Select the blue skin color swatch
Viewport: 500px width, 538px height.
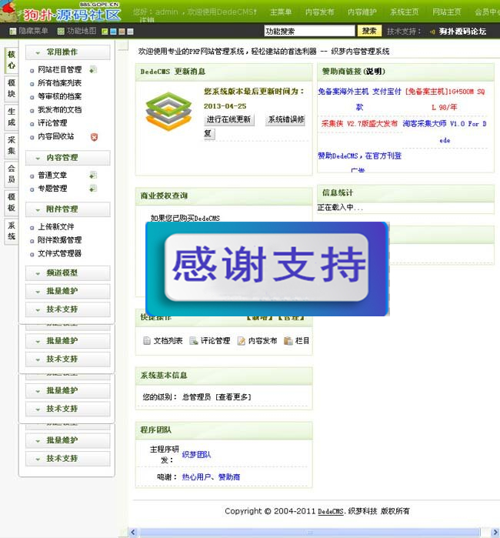(x=113, y=32)
